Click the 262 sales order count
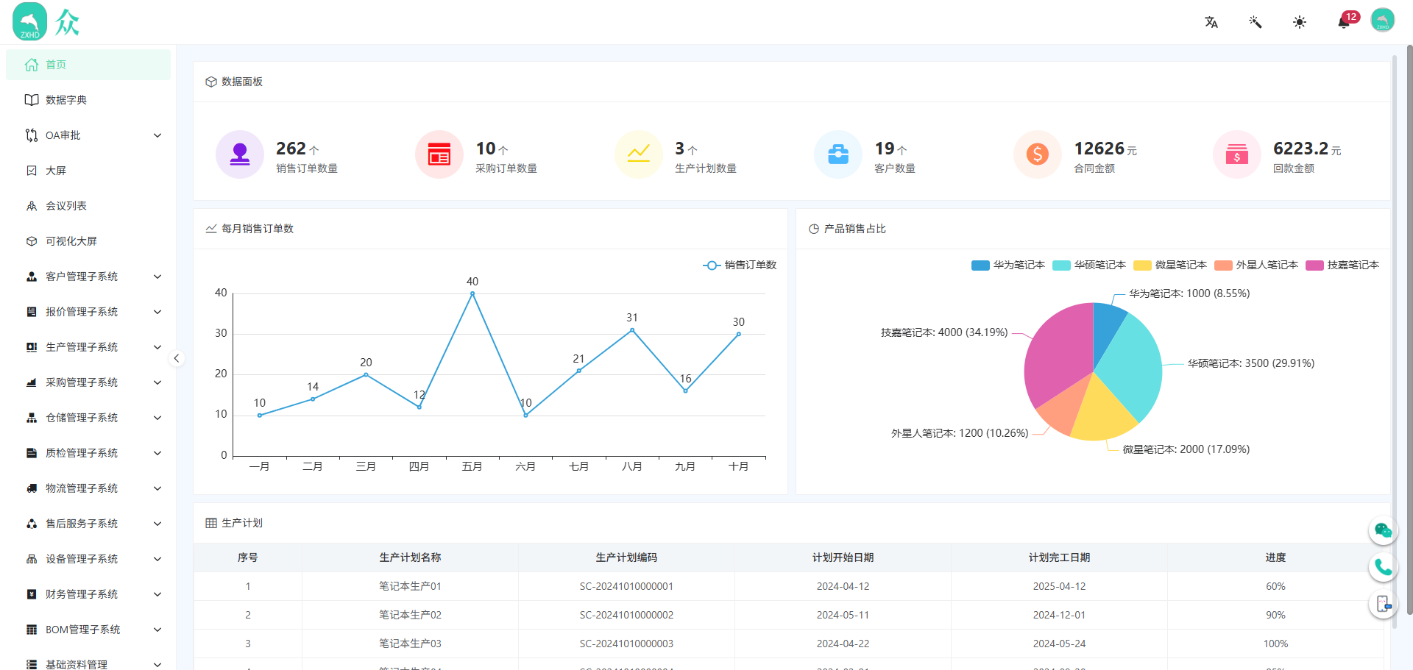Image resolution: width=1413 pixels, height=670 pixels. coord(291,149)
